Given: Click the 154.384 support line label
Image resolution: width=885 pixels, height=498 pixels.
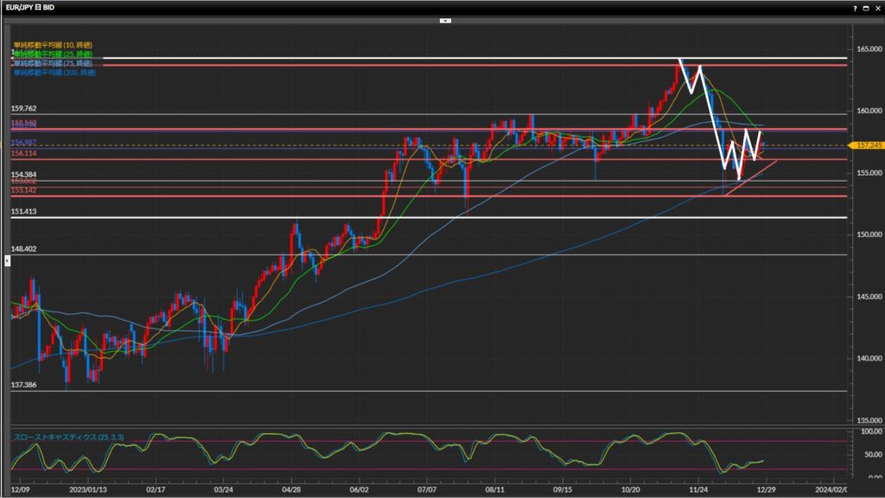Looking at the screenshot, I should coord(24,176).
